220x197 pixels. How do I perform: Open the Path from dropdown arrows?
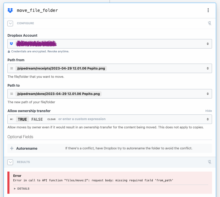click(x=208, y=68)
